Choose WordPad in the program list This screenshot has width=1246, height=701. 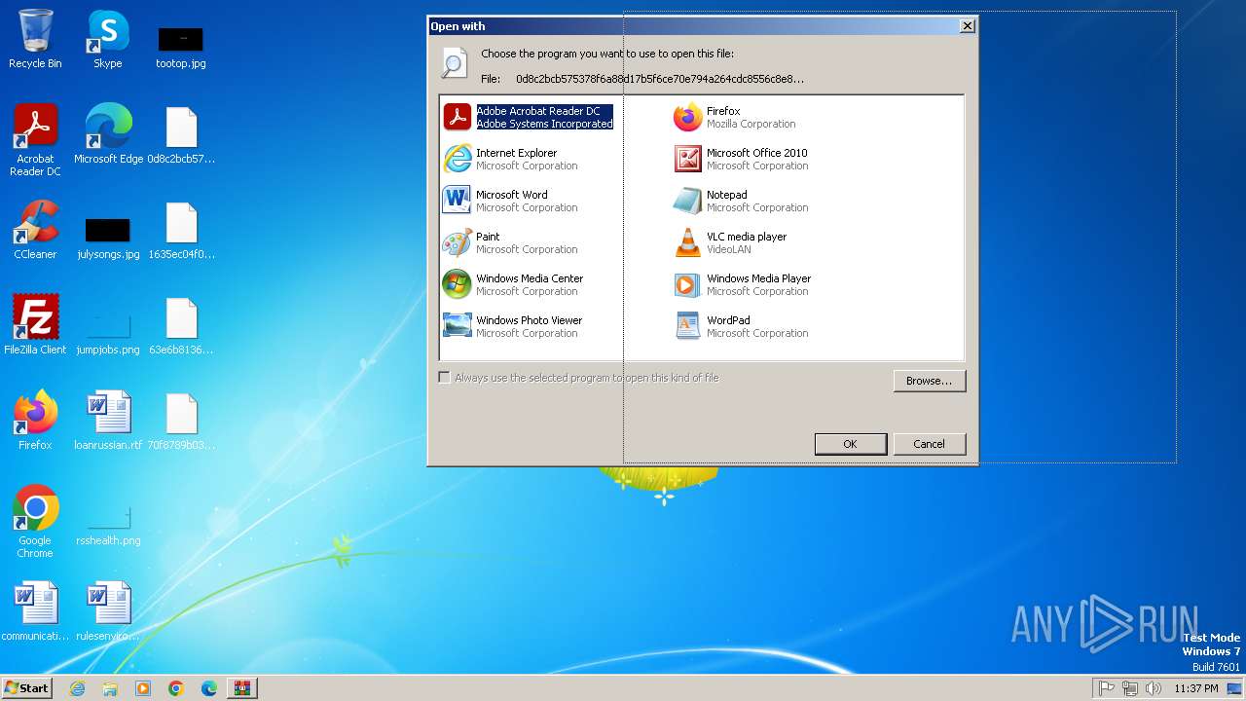point(741,327)
